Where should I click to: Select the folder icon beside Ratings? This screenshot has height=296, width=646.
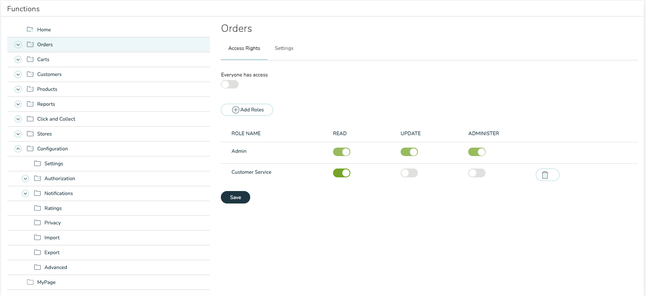coord(37,208)
